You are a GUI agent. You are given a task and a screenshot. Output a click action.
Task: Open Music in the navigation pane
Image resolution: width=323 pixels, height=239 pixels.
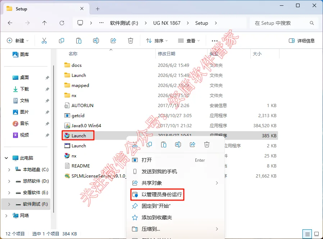[x=21, y=124]
